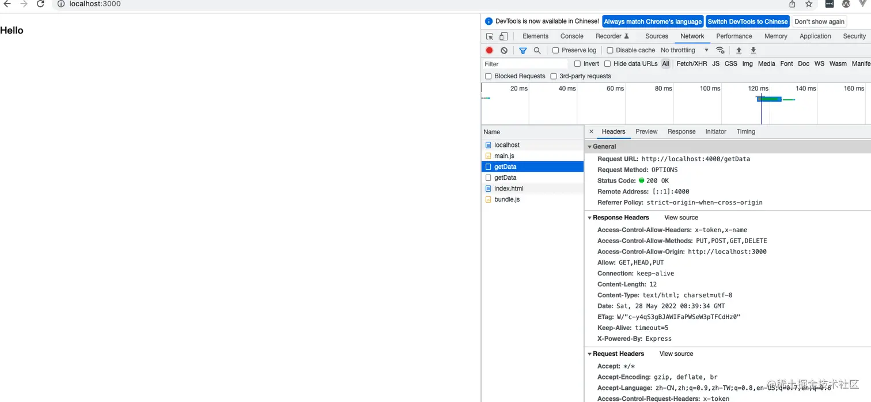Filter requests by Fetch/XHR
The height and width of the screenshot is (402, 871).
pyautogui.click(x=691, y=64)
